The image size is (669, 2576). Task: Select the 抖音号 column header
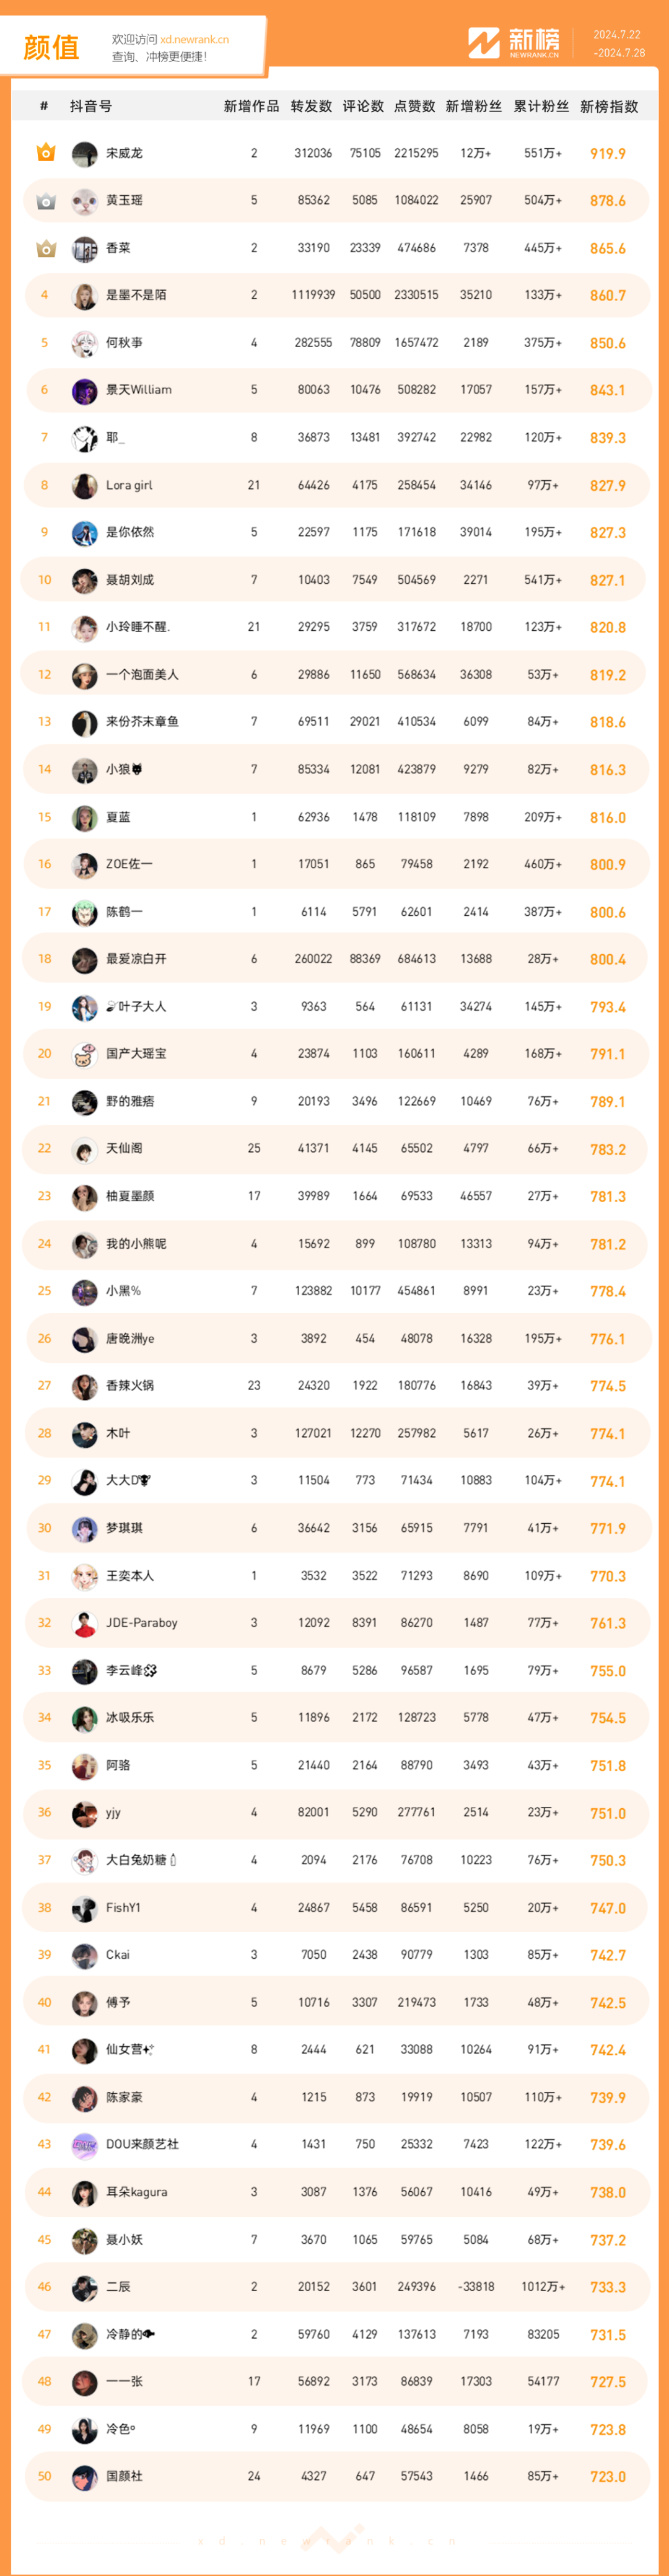91,106
